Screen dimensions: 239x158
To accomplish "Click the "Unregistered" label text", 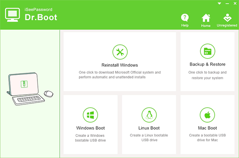I will [x=227, y=25].
